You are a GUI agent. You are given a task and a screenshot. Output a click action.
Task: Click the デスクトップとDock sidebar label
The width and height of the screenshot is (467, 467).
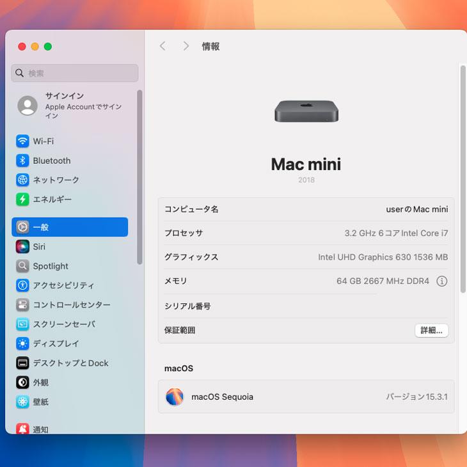70,363
